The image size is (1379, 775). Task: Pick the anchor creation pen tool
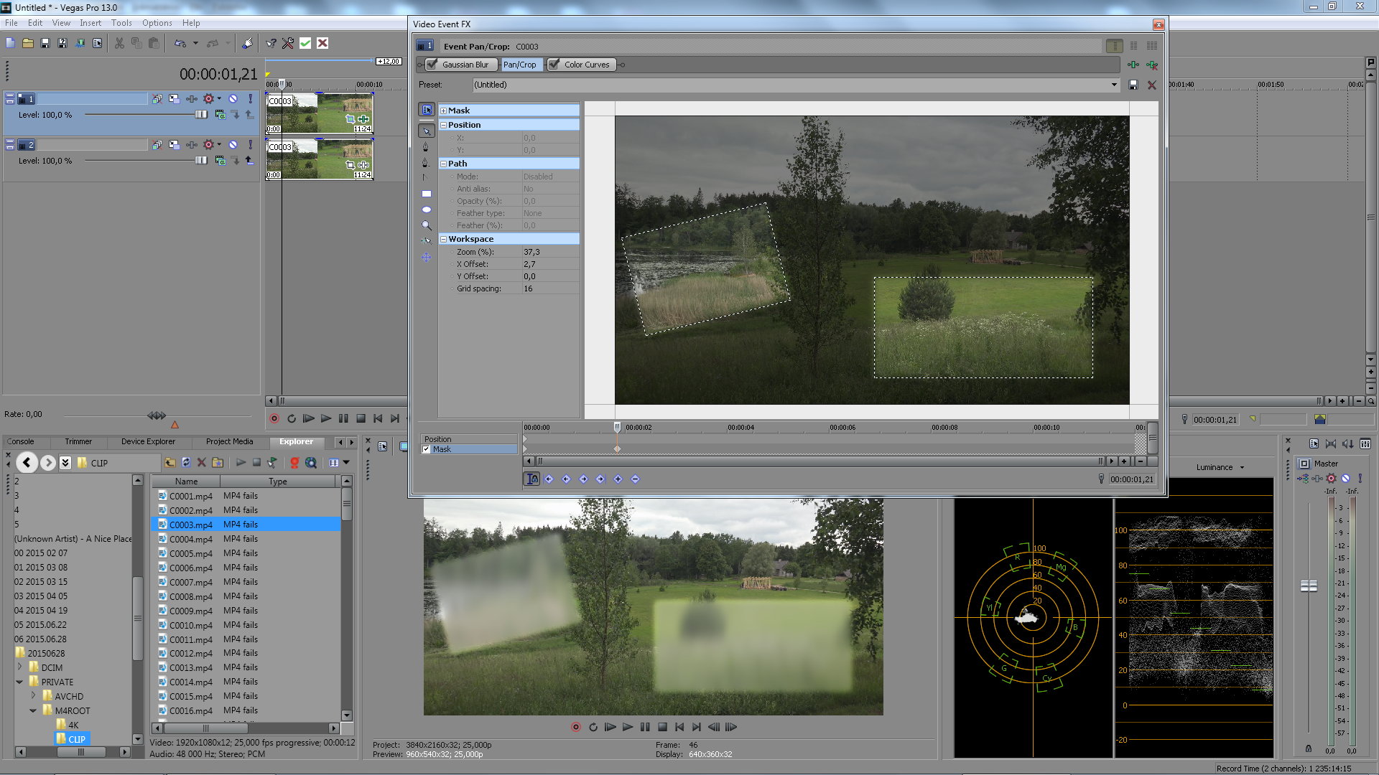425,146
